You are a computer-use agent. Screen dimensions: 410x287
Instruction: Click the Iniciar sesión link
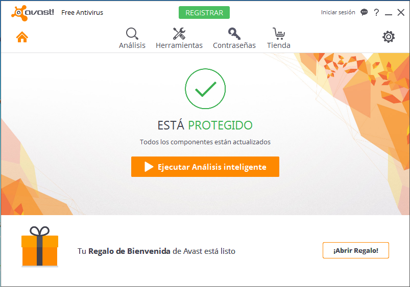(x=338, y=12)
